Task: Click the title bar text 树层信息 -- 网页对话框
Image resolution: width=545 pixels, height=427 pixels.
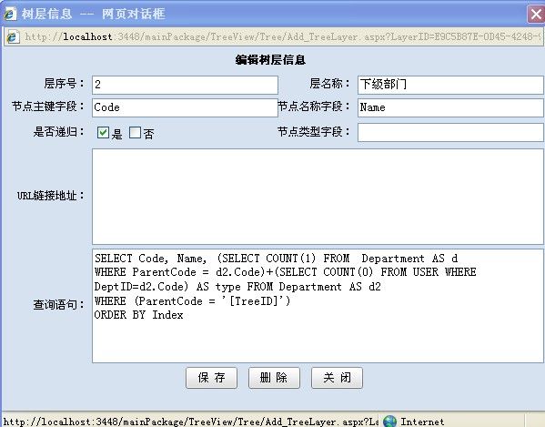Action: pos(93,14)
